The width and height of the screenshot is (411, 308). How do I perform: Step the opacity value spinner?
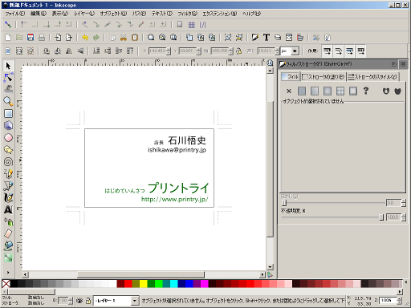click(403, 217)
